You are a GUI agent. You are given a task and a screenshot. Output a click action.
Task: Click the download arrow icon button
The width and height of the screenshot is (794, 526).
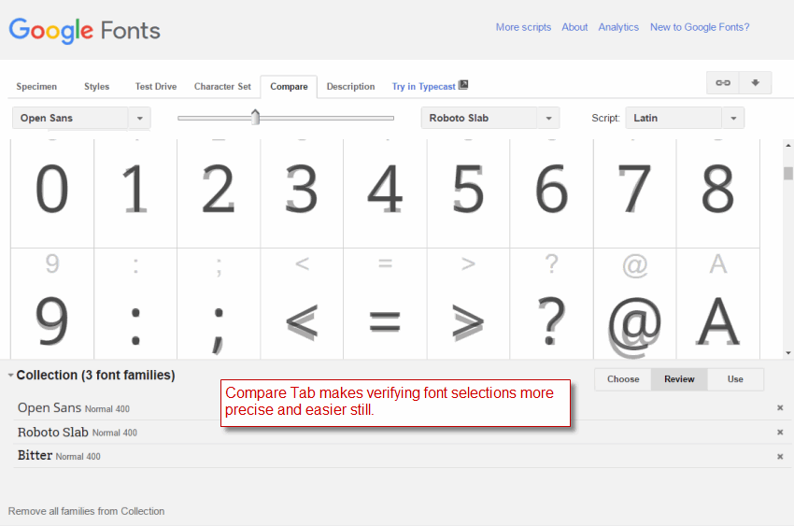(755, 82)
